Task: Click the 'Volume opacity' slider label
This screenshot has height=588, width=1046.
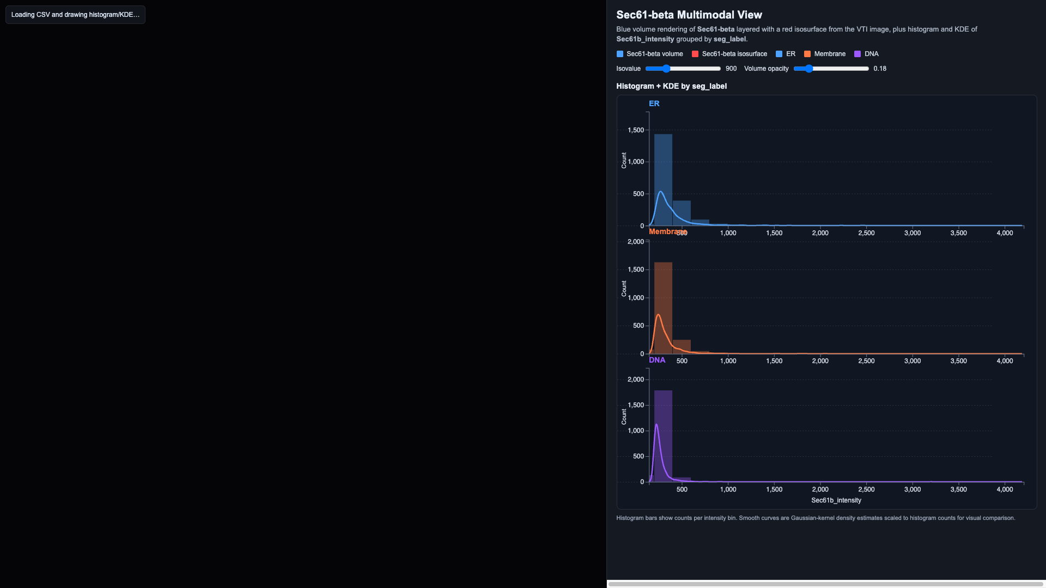Action: [767, 69]
